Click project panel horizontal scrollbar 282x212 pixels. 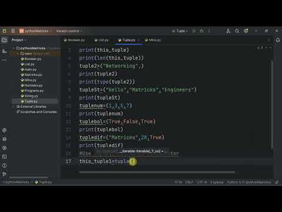pos(29,177)
